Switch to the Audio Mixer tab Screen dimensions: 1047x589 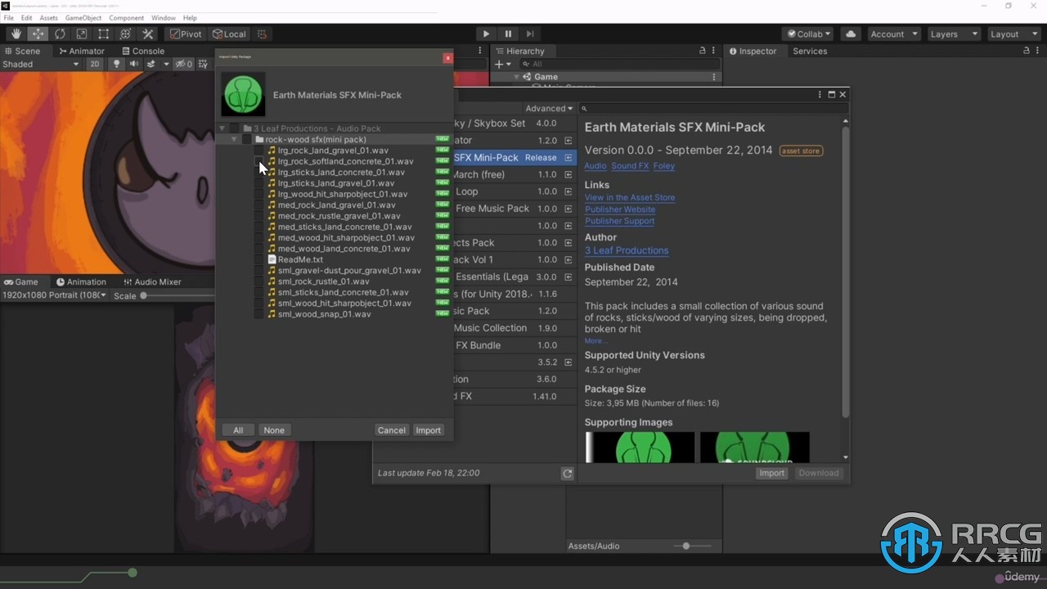[152, 281]
